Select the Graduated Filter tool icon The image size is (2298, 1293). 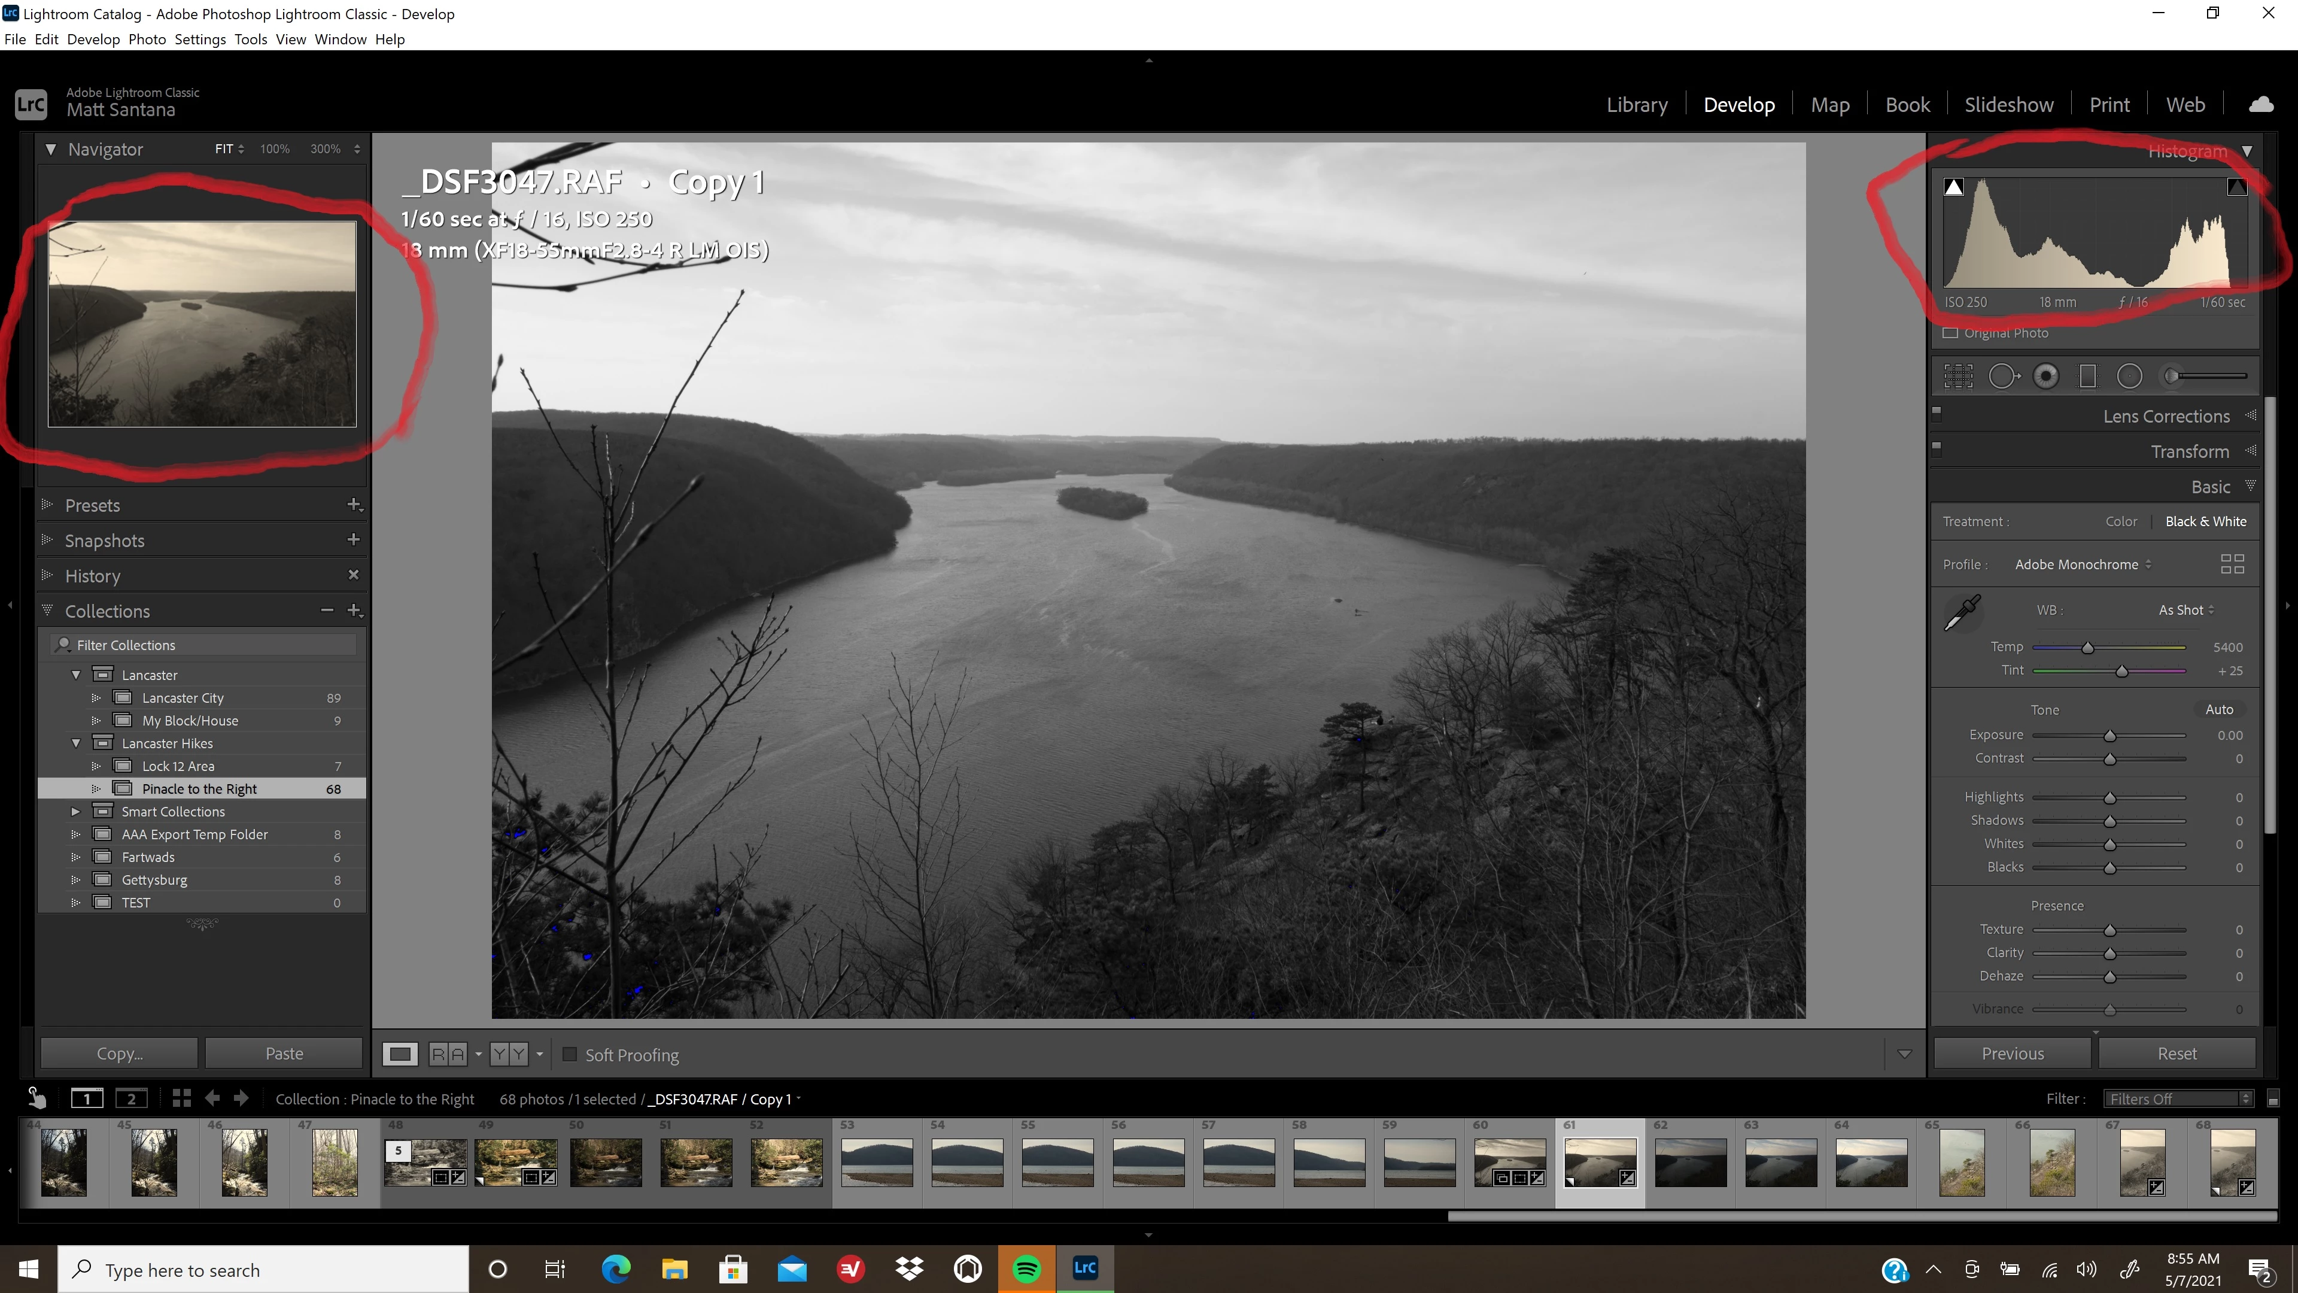point(2087,377)
